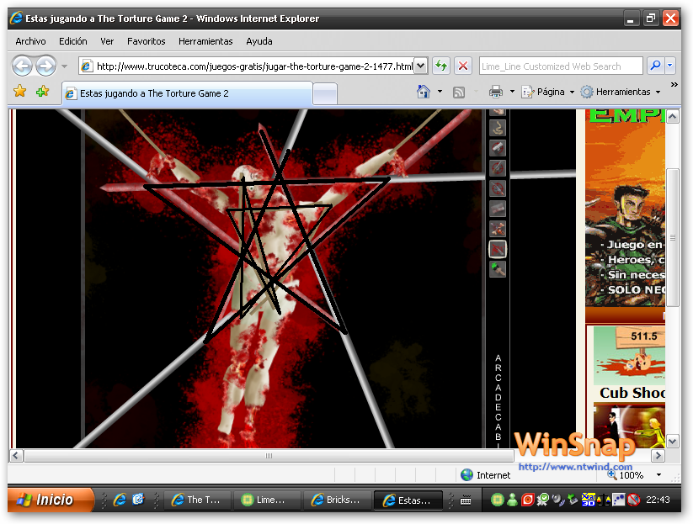Click the Refresh page button
The image size is (693, 524).
(x=441, y=66)
